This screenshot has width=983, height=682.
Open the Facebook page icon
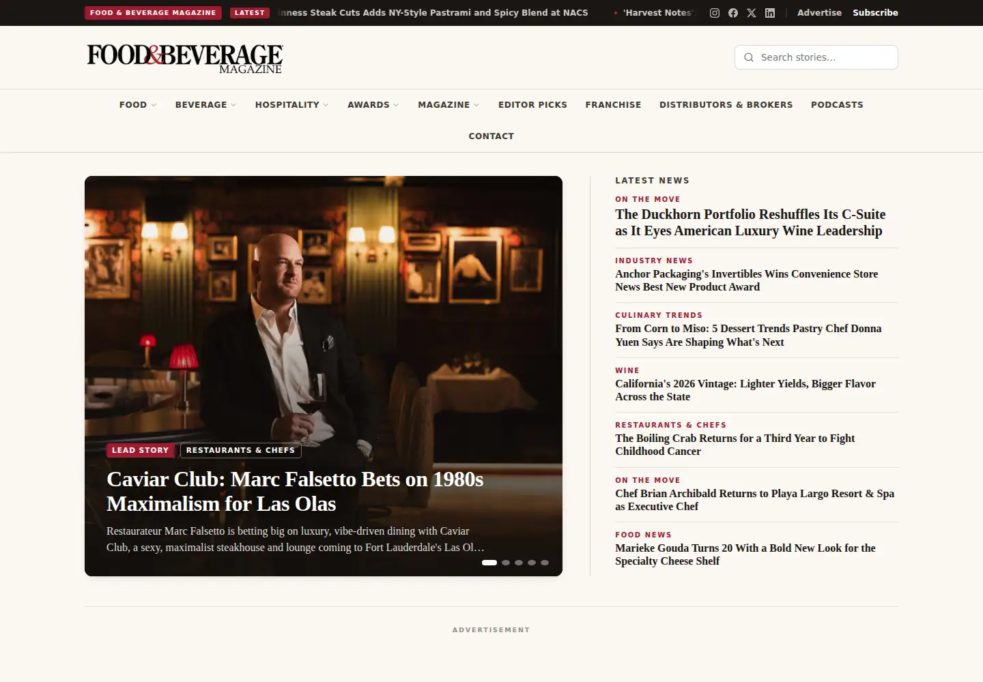click(x=733, y=13)
